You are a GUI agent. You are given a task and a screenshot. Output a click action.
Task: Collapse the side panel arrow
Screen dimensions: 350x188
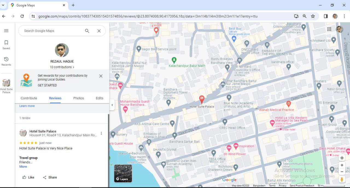click(112, 105)
